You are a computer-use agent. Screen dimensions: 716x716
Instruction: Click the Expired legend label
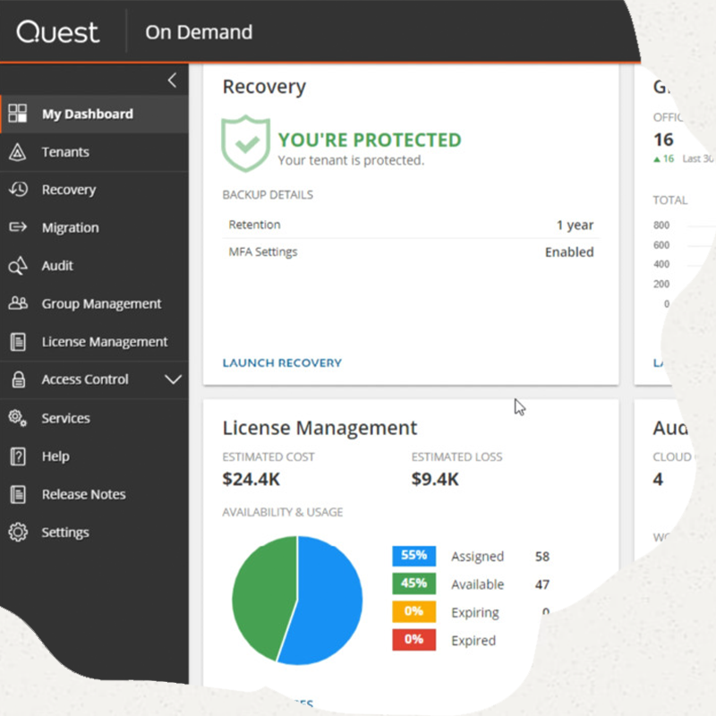pos(473,641)
